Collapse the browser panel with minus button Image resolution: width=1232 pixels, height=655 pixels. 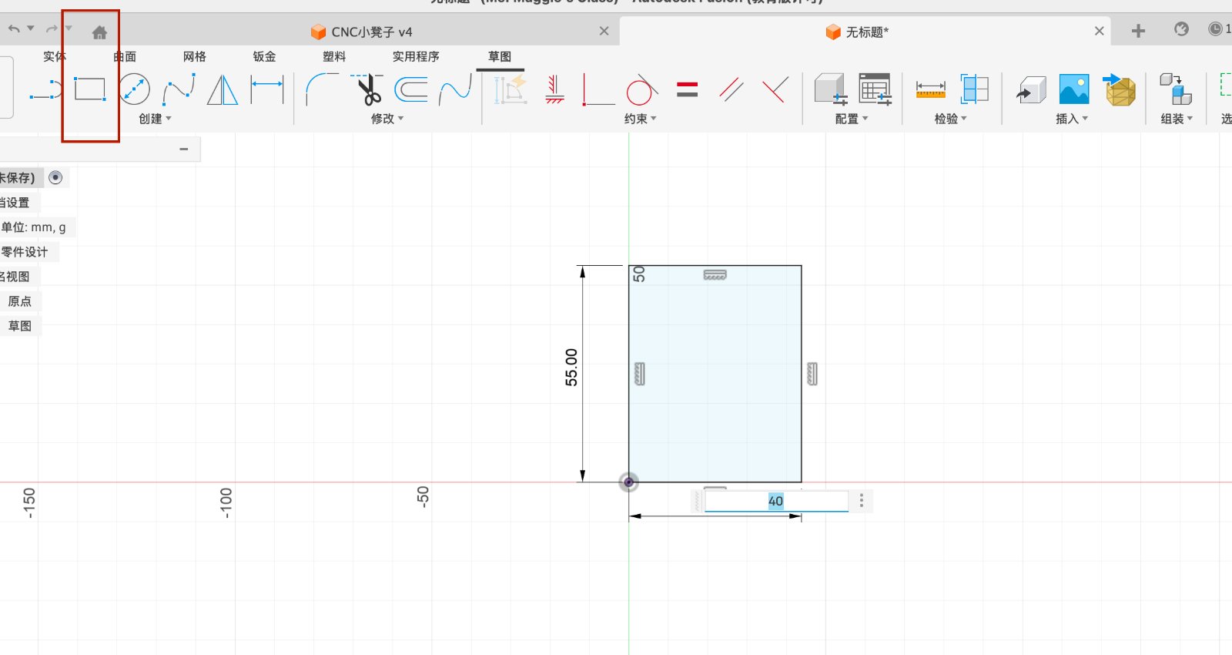coord(184,149)
